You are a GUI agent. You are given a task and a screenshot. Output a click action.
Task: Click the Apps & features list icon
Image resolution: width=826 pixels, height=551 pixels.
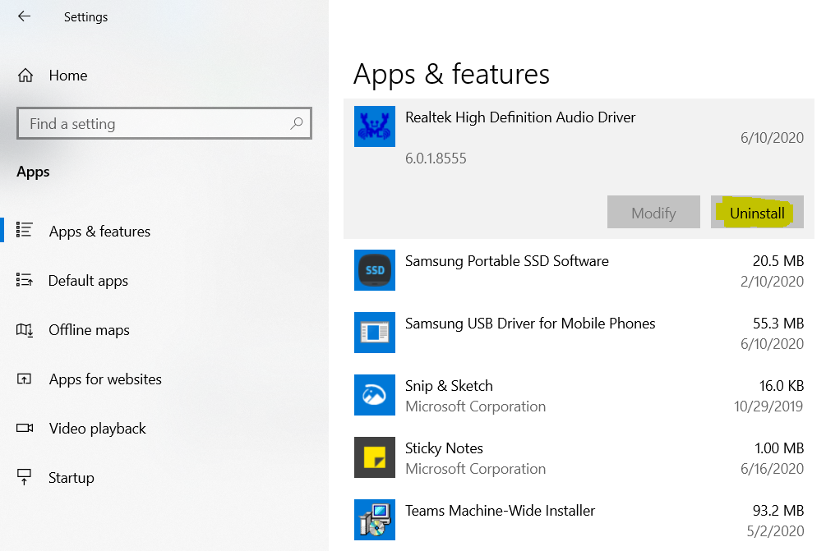coord(24,230)
